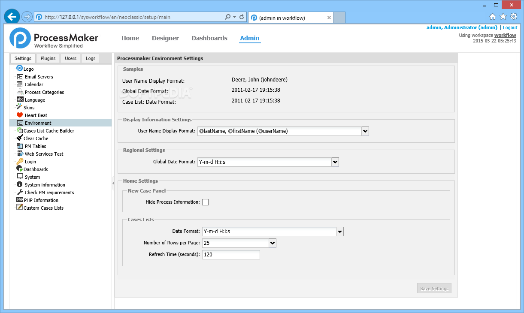Click the Custom Cases Lists icon
This screenshot has width=524, height=313.
click(19, 208)
